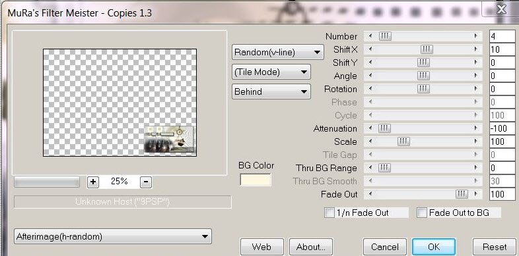The height and width of the screenshot is (256, 519).
Task: Click the Reset button
Action: point(495,247)
